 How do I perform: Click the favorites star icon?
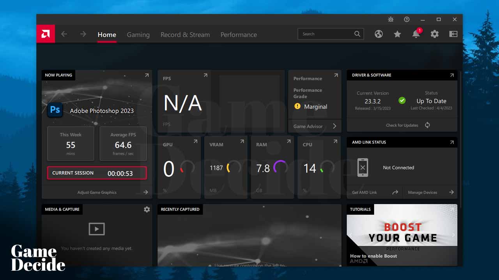[x=397, y=34]
